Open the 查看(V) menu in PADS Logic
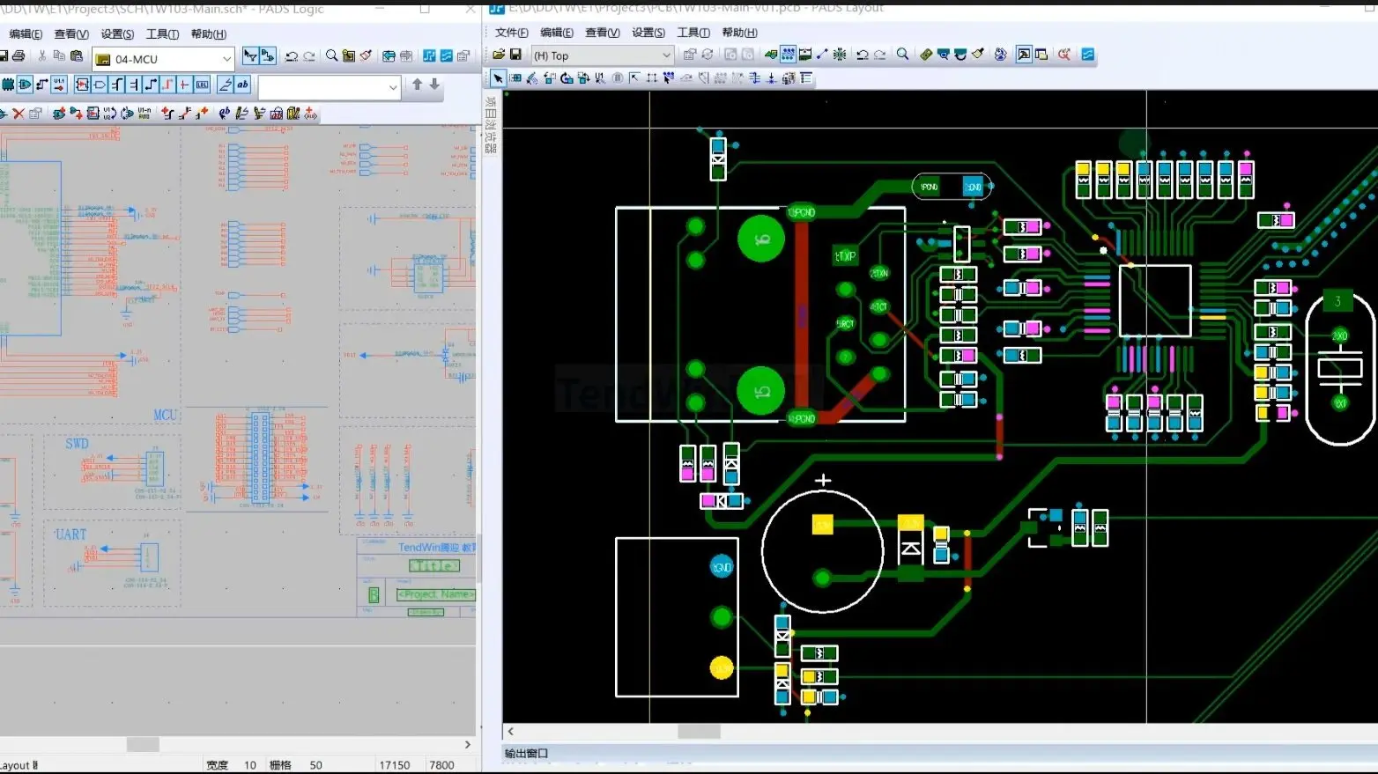 (70, 33)
